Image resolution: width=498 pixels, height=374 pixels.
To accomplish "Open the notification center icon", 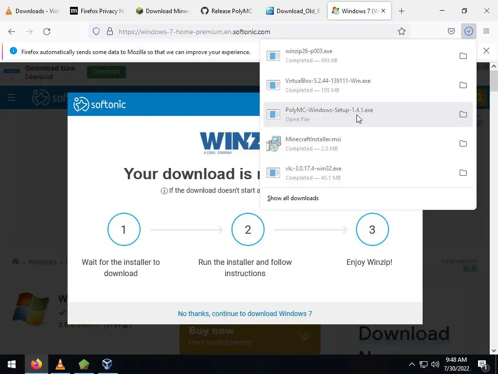I will [x=483, y=365].
